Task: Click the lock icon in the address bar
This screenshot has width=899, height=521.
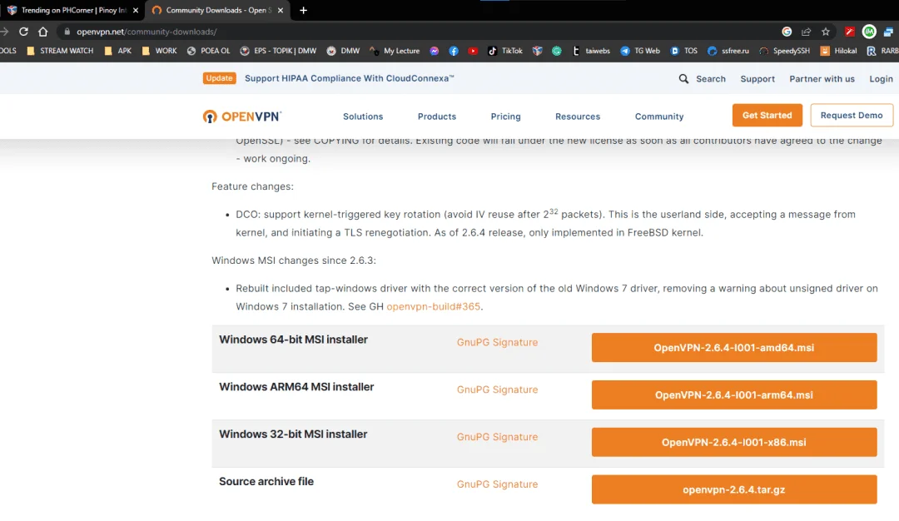Action: pyautogui.click(x=67, y=32)
